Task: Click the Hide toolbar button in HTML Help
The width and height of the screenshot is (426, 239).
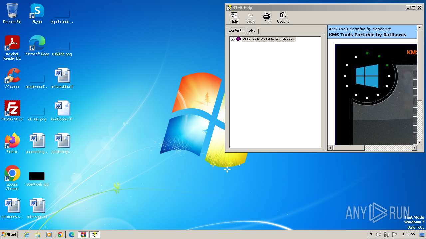Action: tap(234, 18)
